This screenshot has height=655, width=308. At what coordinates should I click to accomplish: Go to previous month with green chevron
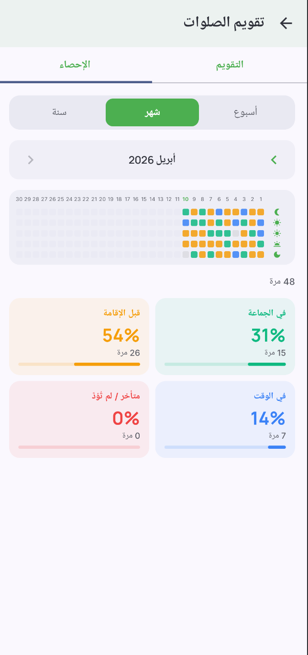pyautogui.click(x=274, y=160)
